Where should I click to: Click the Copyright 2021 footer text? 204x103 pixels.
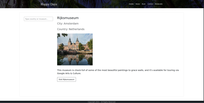coord(101,102)
